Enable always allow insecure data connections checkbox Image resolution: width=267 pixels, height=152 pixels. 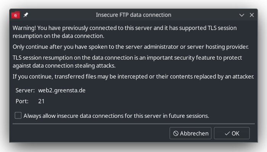pos(18,116)
